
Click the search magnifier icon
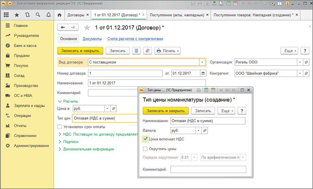(38, 15)
